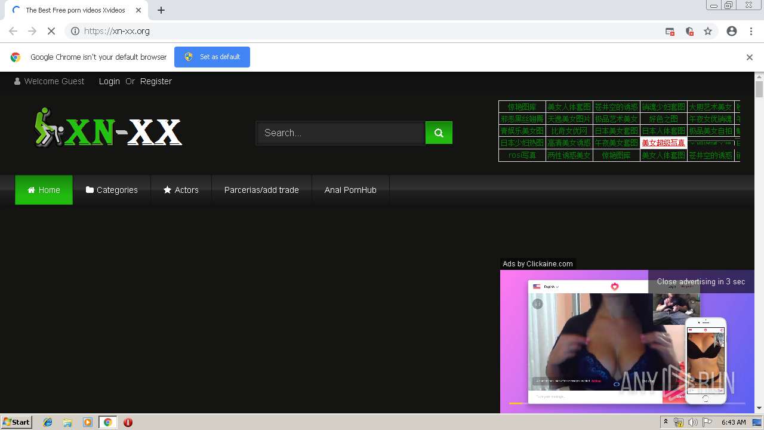Open the Windows Start menu
The height and width of the screenshot is (430, 764).
click(x=16, y=422)
